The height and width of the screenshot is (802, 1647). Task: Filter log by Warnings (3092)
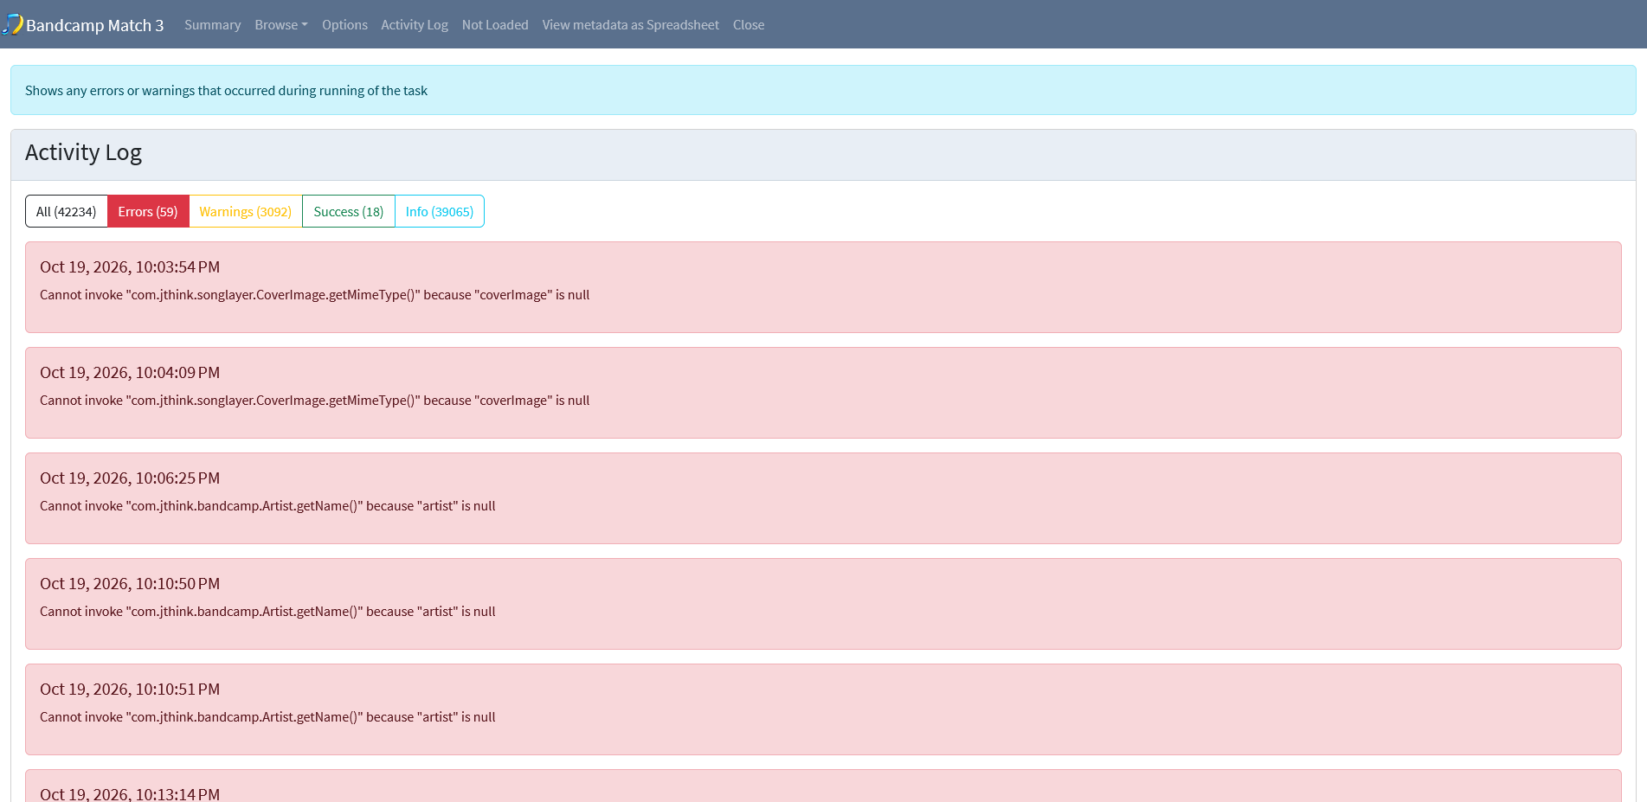click(x=245, y=211)
